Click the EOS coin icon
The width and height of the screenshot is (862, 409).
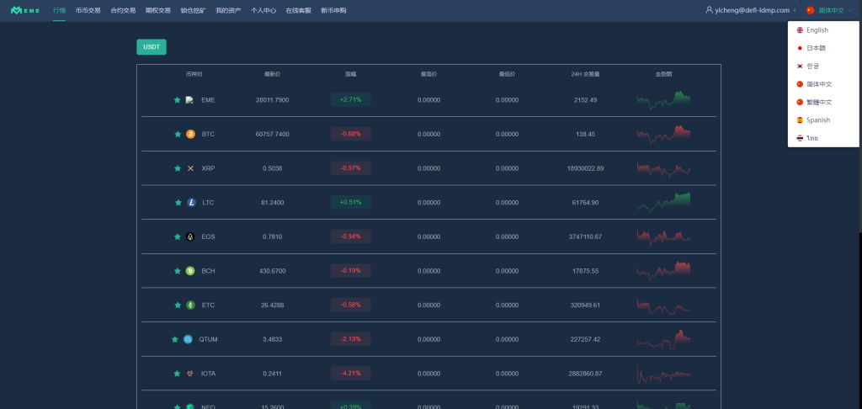pos(190,236)
